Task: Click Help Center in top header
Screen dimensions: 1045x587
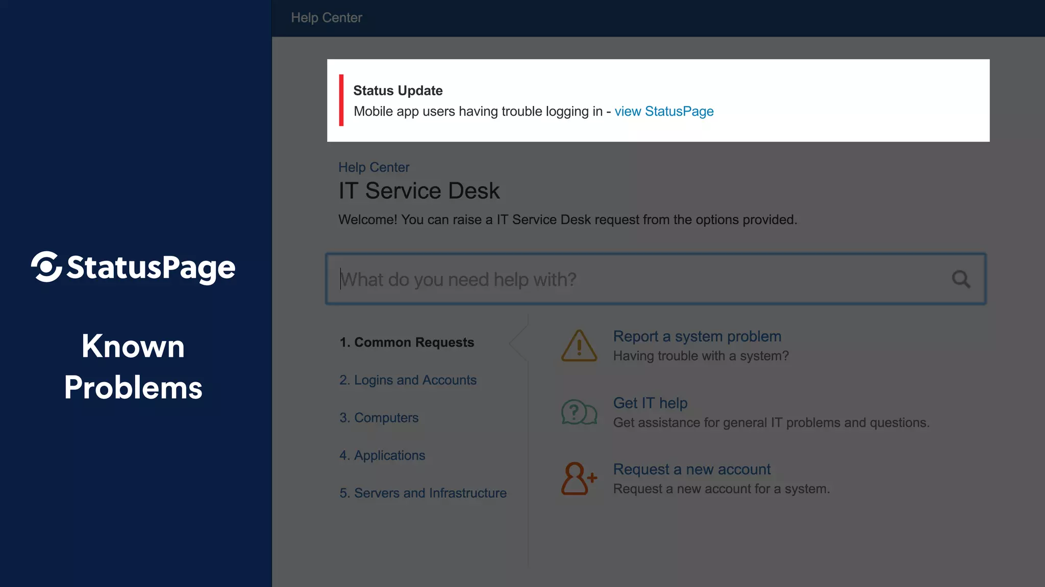Action: tap(327, 18)
